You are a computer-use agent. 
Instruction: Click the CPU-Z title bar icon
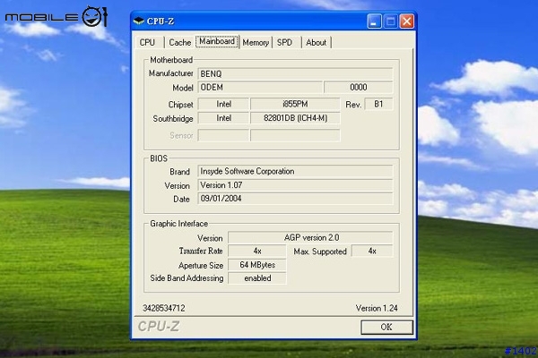[139, 21]
